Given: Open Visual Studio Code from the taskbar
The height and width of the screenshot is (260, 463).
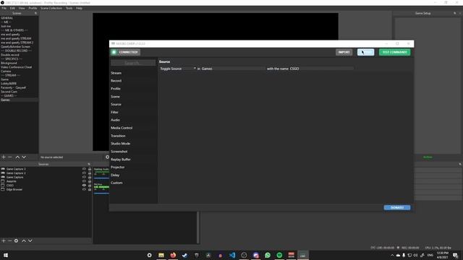Looking at the screenshot, I should [232, 255].
